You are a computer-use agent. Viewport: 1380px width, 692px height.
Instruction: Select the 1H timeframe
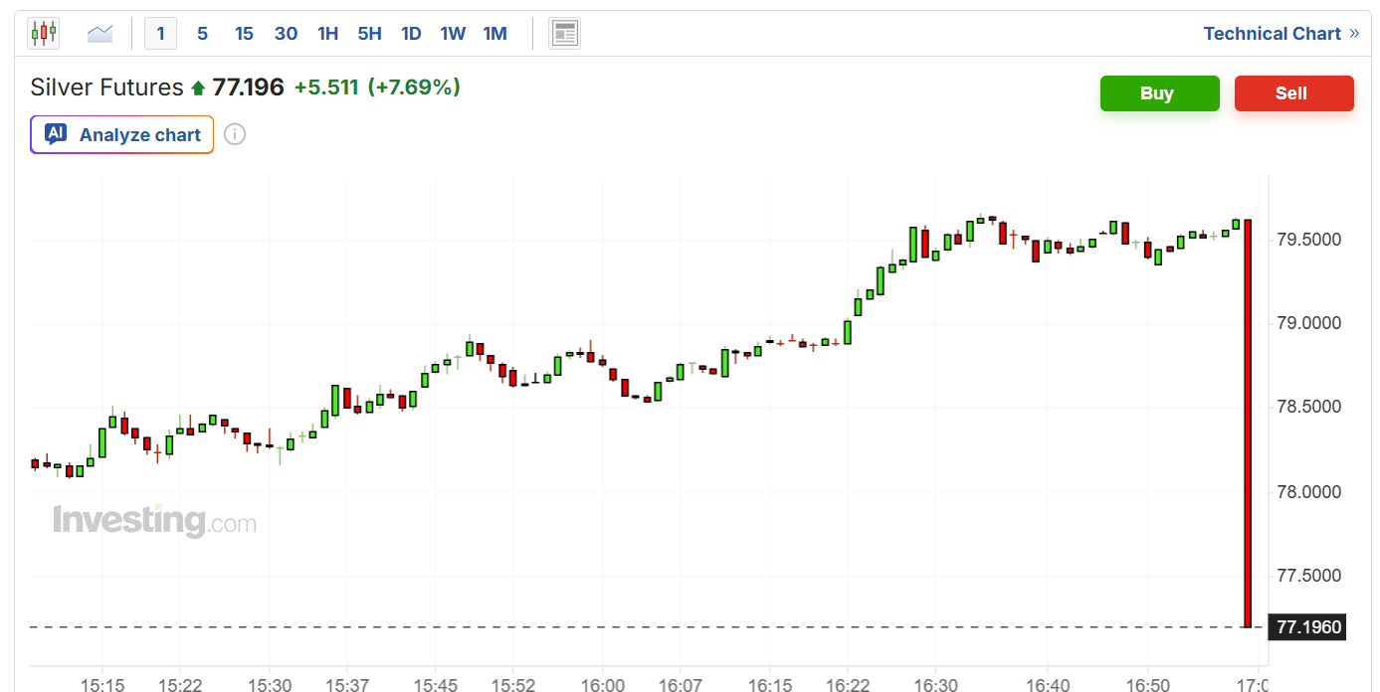(x=327, y=34)
